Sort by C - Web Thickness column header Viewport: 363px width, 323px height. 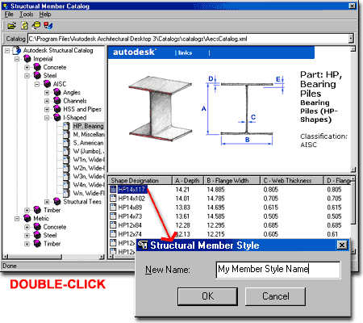292,180
